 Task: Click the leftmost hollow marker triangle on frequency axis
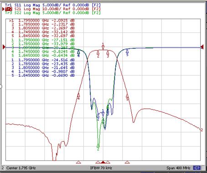pyautogui.click(x=78, y=162)
